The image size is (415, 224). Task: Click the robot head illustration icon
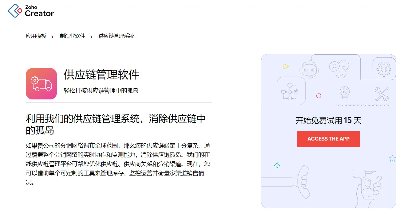coord(309,70)
